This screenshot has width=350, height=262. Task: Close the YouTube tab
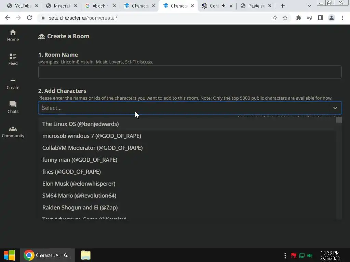37,6
